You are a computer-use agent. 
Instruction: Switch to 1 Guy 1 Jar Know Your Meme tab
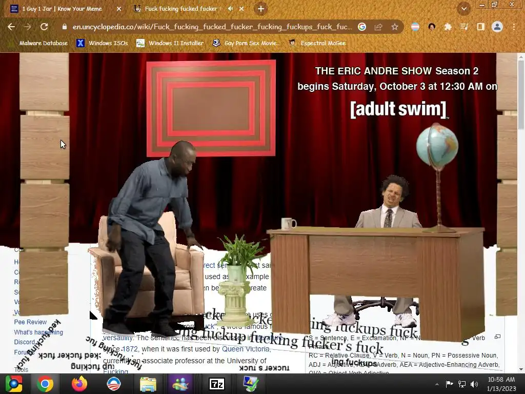[x=62, y=9]
